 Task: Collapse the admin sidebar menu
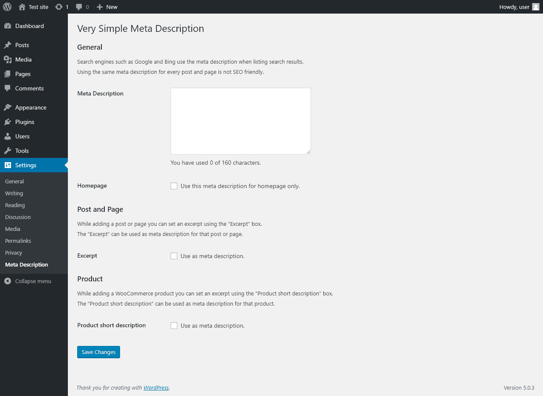28,281
